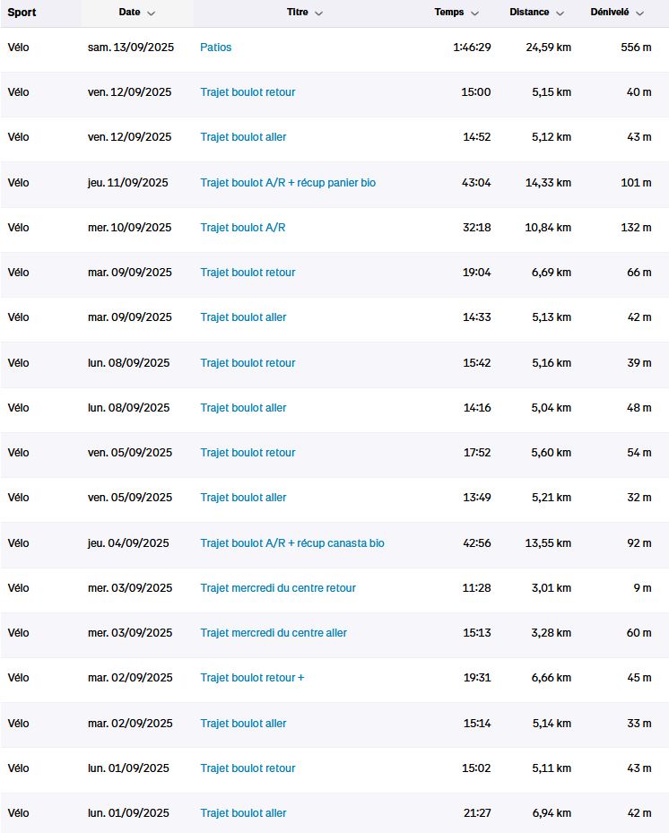Image resolution: width=669 pixels, height=833 pixels.
Task: Click the "Trajet boulot retour +" link
Action: 252,678
